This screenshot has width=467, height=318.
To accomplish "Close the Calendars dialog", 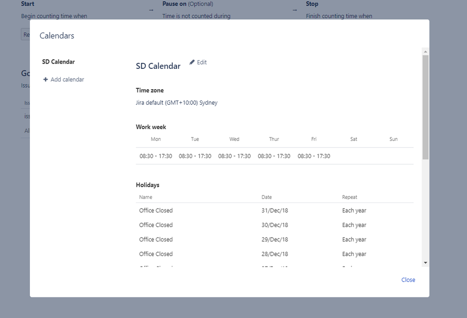I will [408, 280].
